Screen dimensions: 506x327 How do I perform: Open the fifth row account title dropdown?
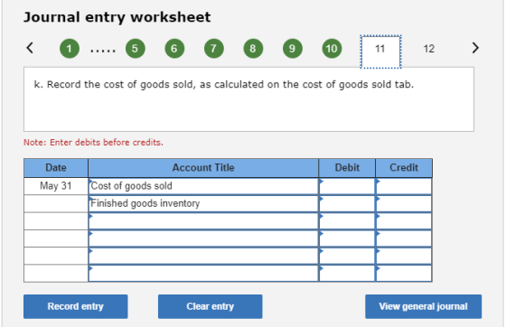pos(203,256)
